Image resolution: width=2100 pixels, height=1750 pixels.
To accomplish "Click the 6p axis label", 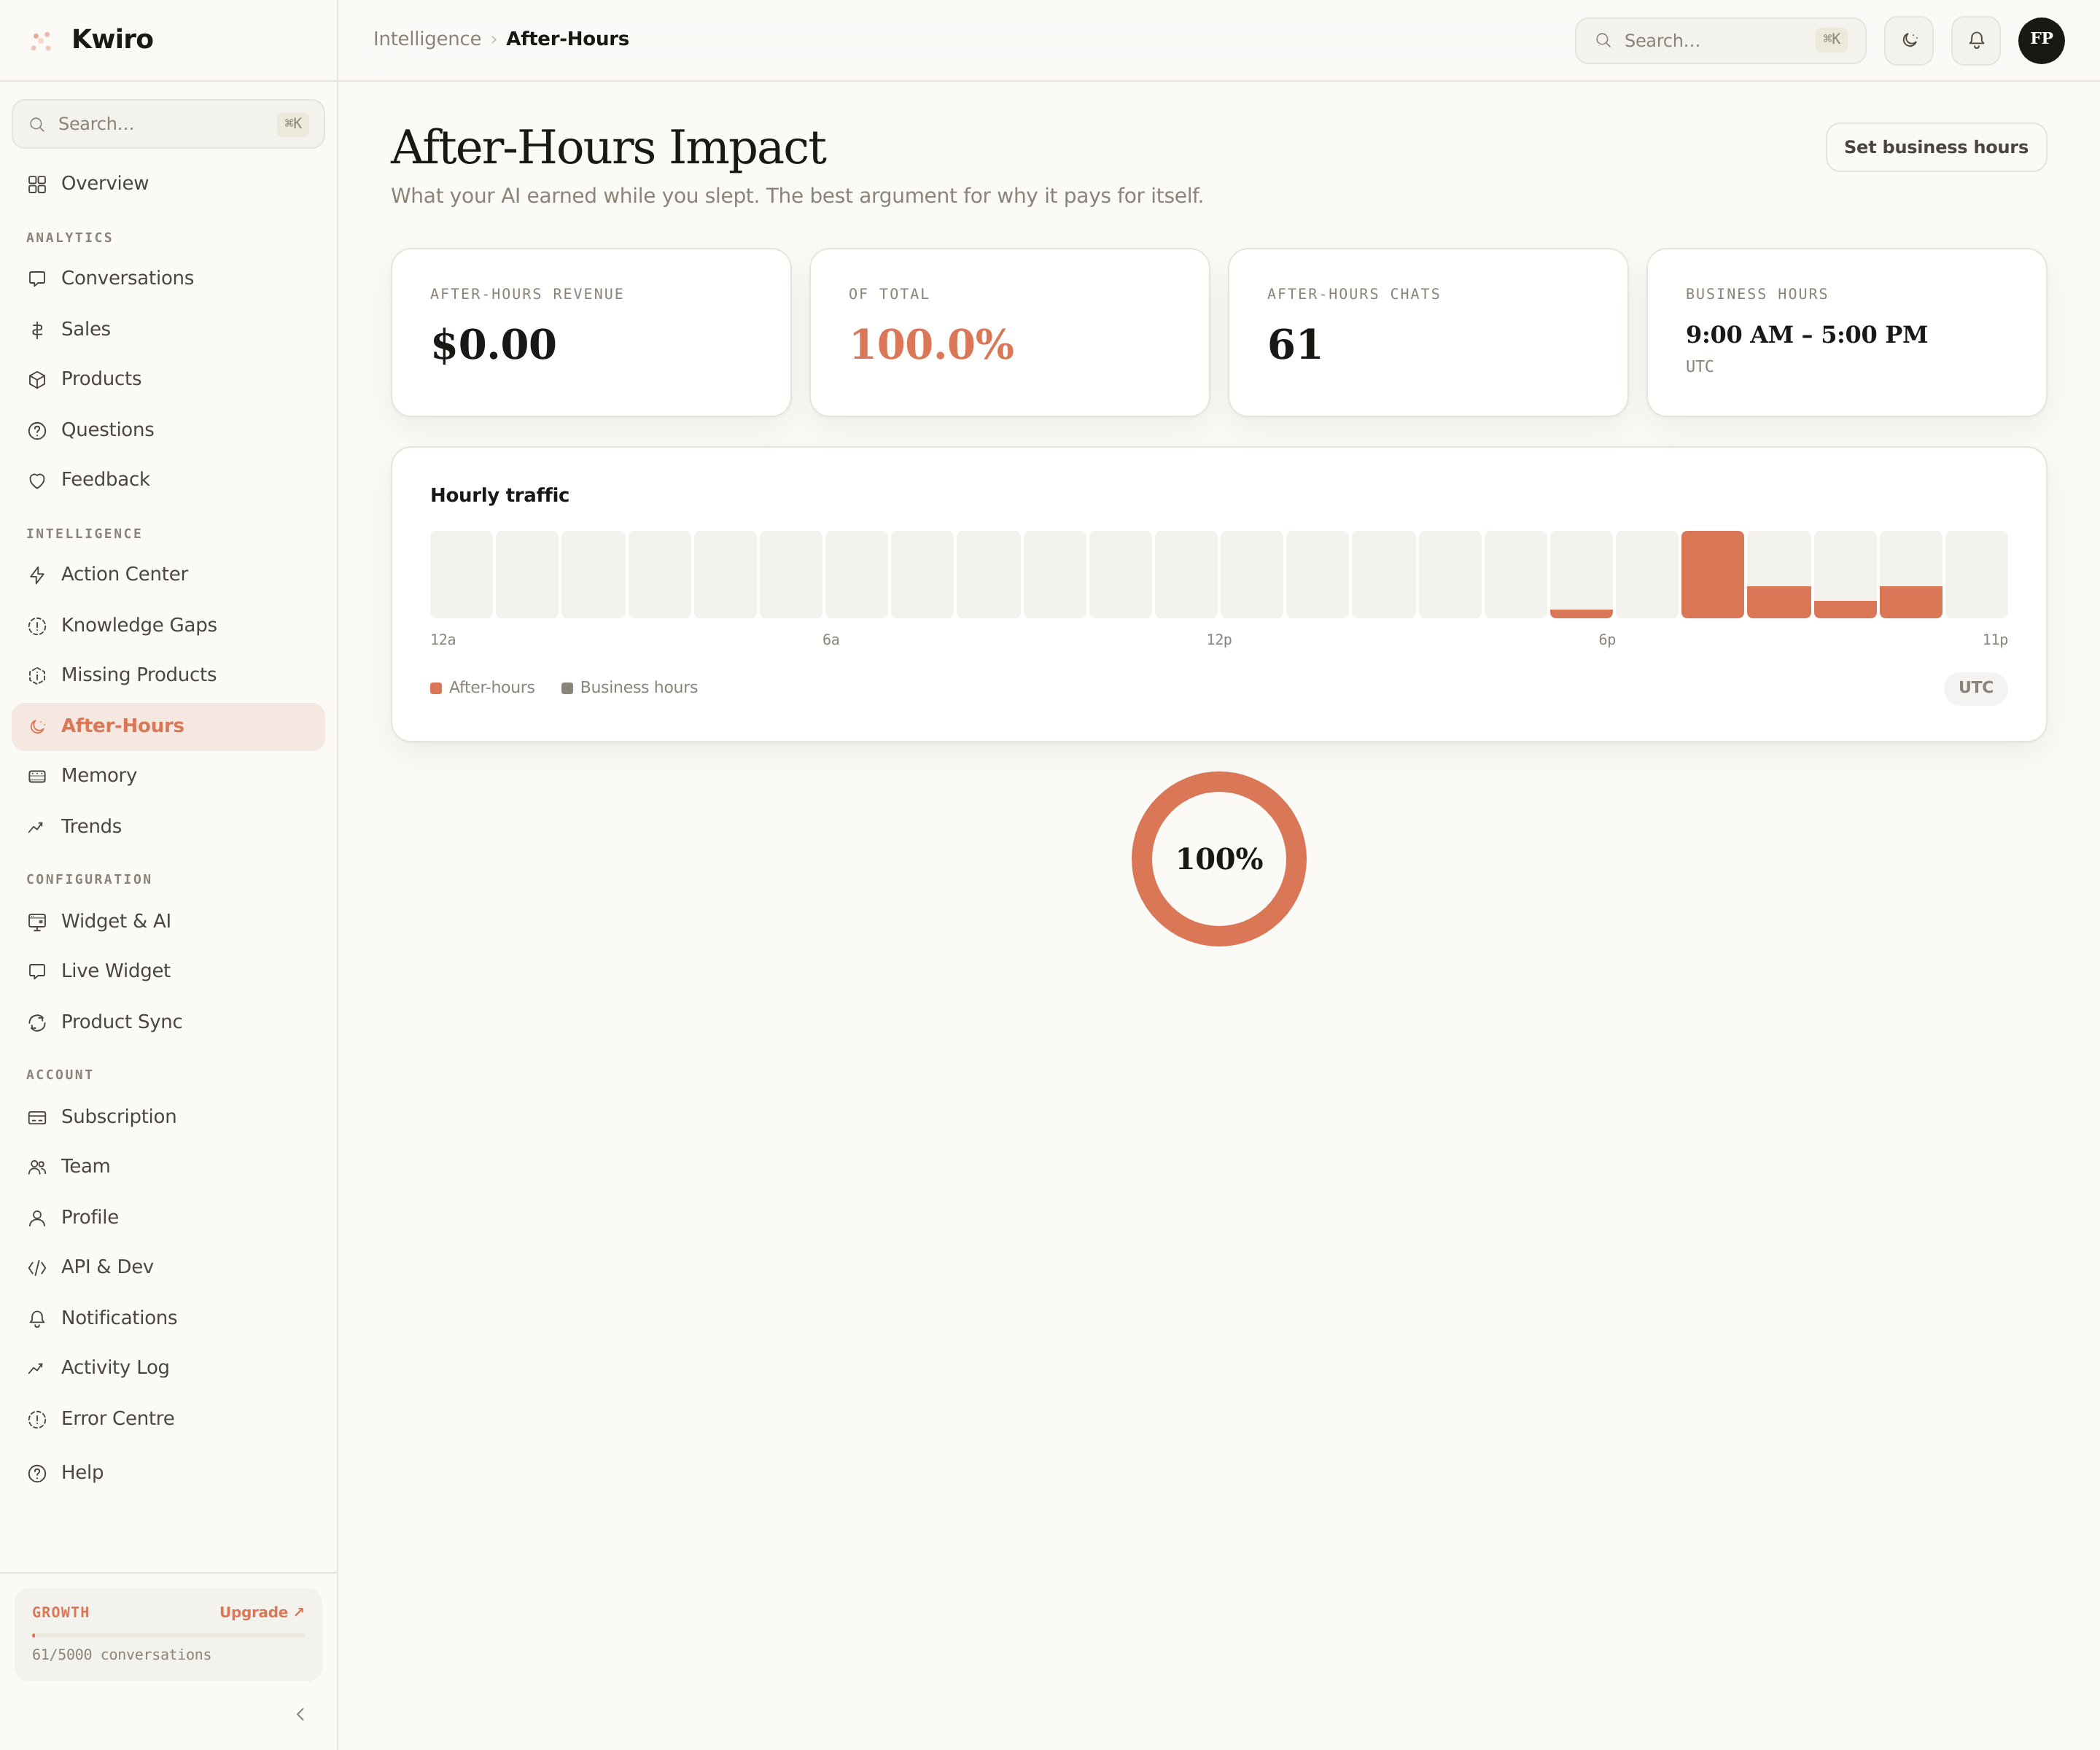I will click(1606, 640).
